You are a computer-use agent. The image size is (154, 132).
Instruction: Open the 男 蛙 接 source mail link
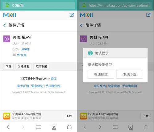click(x=22, y=55)
